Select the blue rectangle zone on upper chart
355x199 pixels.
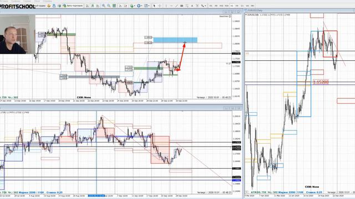(175, 40)
